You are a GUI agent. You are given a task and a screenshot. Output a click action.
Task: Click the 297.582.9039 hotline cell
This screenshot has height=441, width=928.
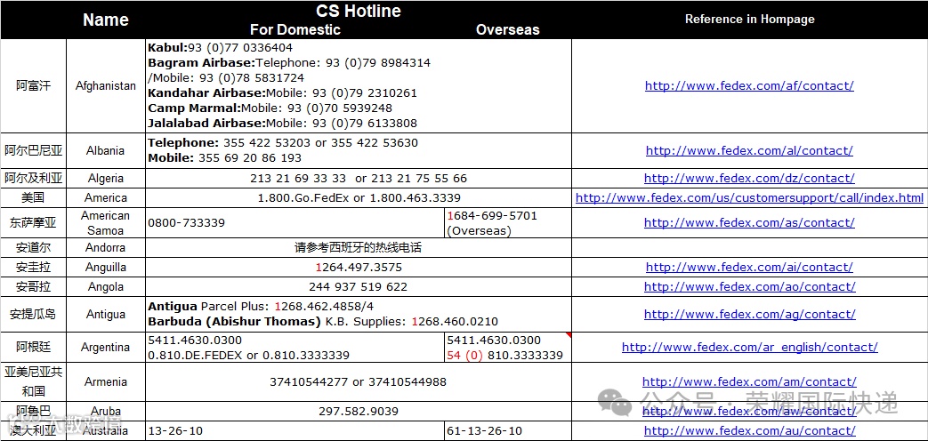358,411
